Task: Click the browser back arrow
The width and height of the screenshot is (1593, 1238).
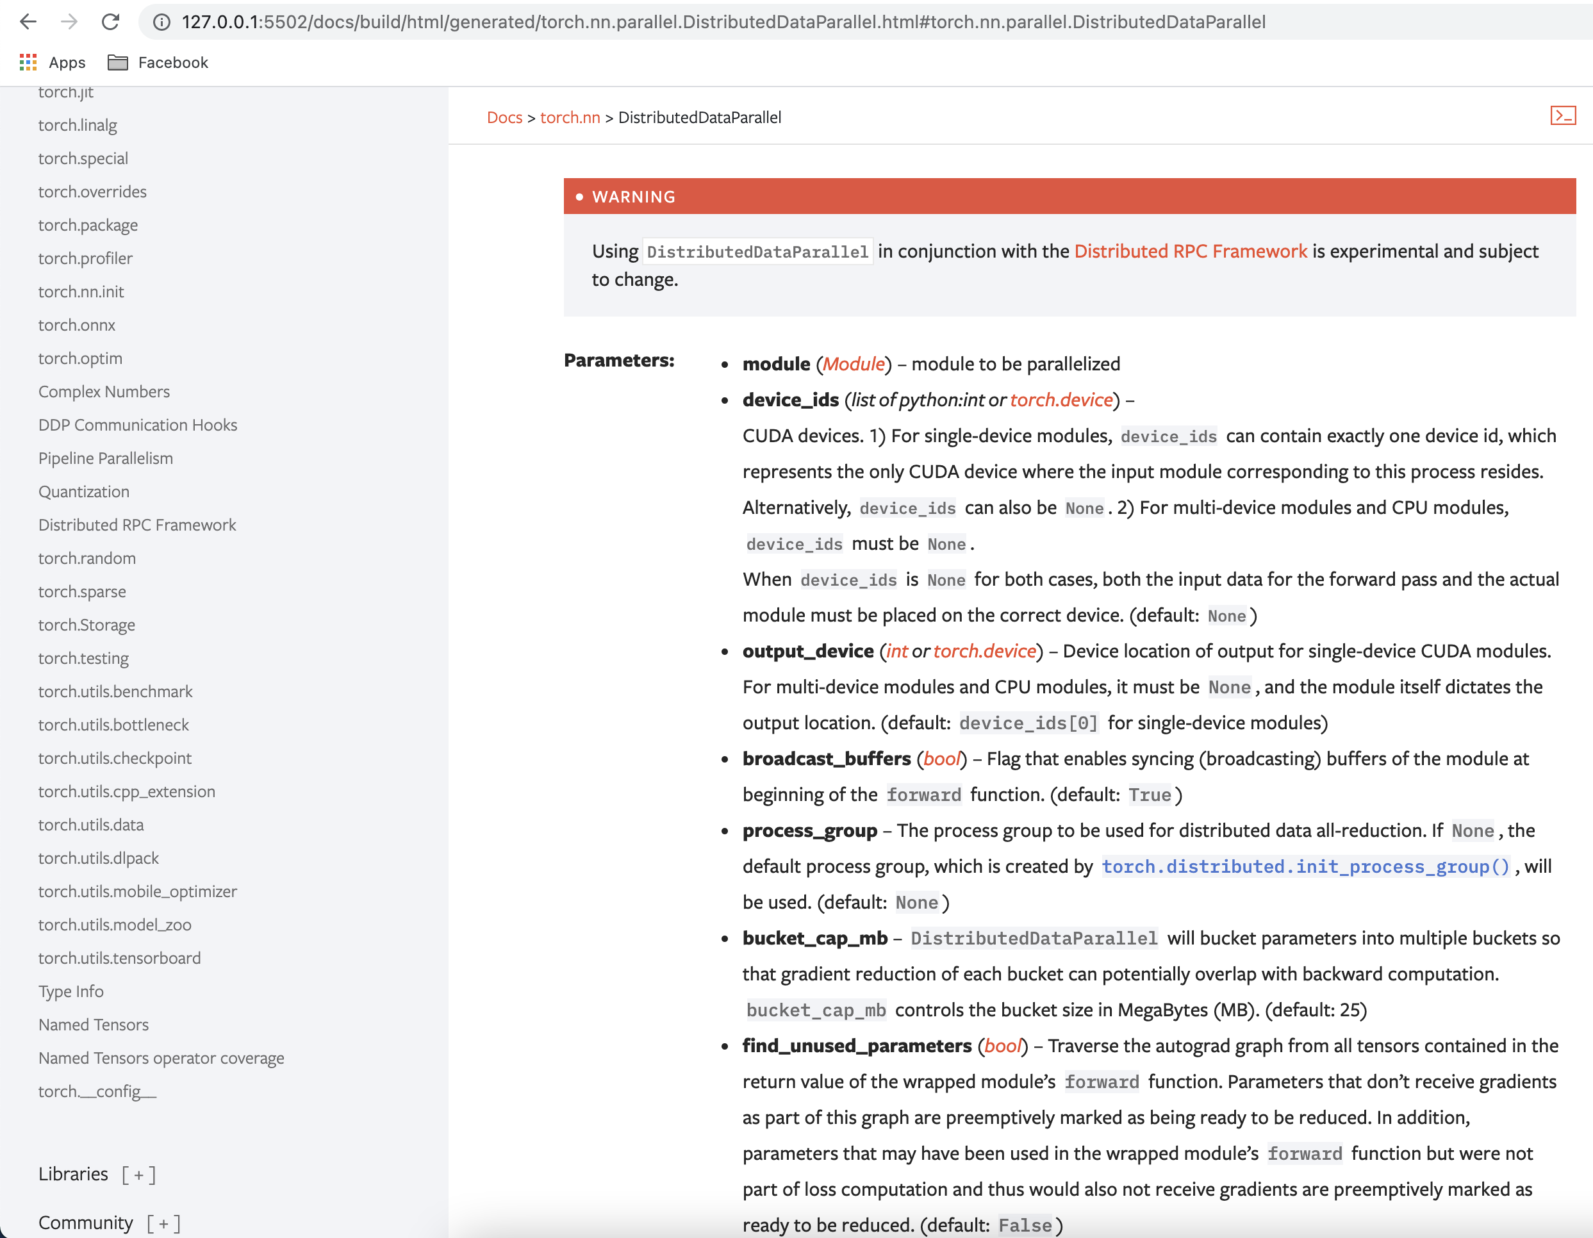Action: (28, 22)
